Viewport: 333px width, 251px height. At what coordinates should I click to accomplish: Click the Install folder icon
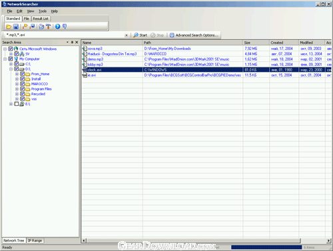pos(28,79)
